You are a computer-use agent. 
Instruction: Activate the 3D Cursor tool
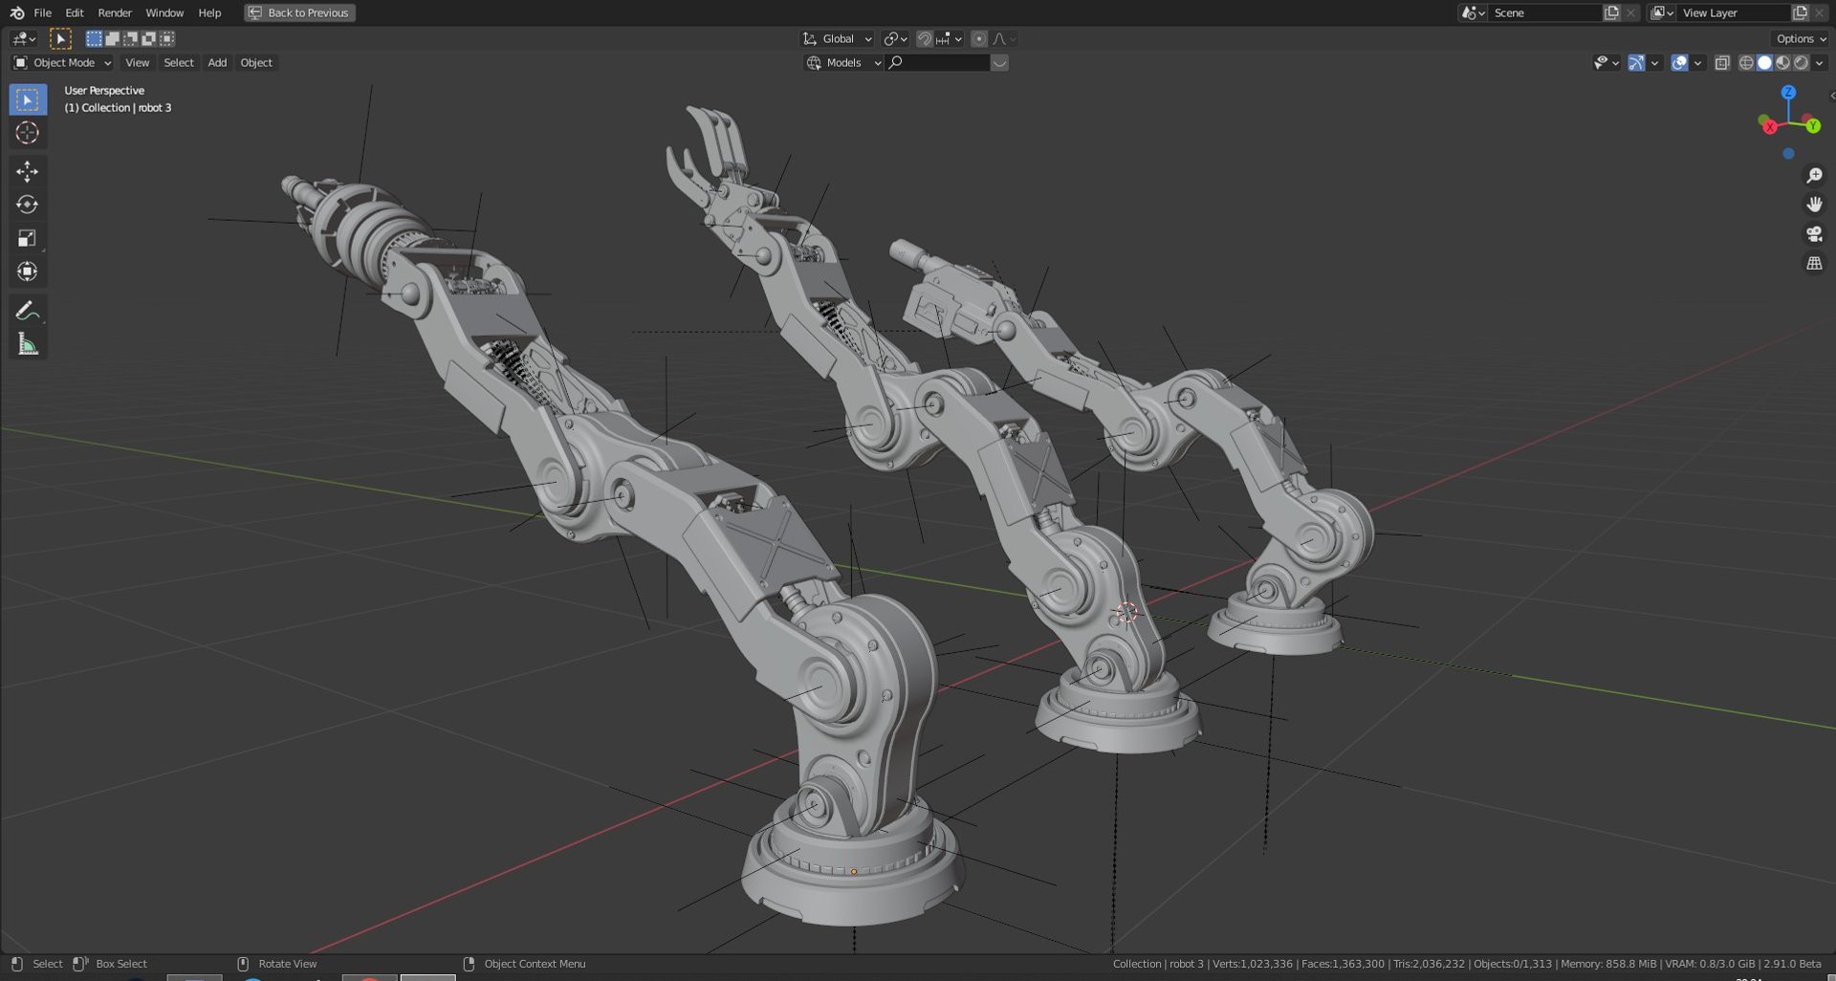28,133
